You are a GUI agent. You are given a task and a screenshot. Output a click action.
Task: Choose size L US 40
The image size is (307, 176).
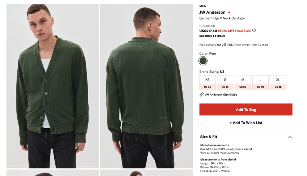pos(260,83)
